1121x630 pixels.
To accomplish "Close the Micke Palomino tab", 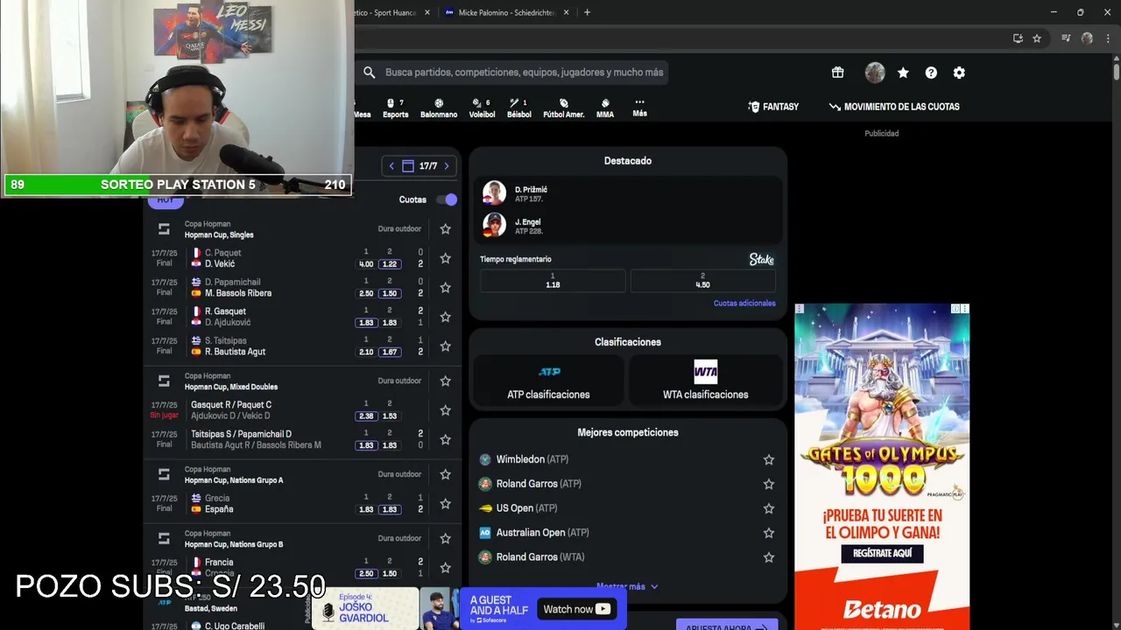I will click(x=566, y=12).
